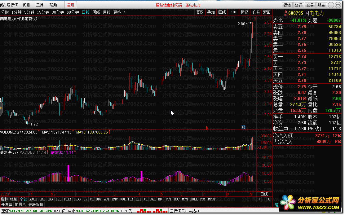This screenshot has width=345, height=215.
Task: Expand the 更多 period options
Action: point(119,12)
